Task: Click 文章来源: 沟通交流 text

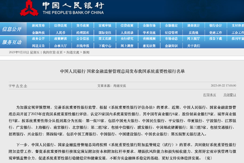Action: point(112,86)
